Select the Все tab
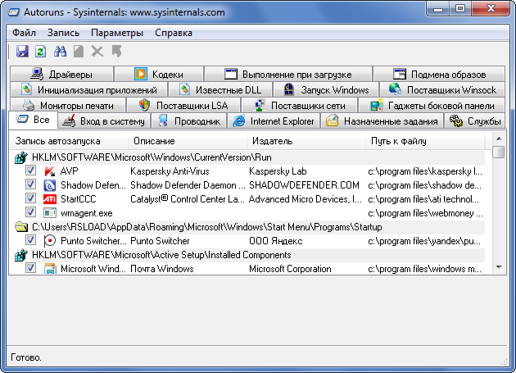The image size is (516, 373). [33, 120]
